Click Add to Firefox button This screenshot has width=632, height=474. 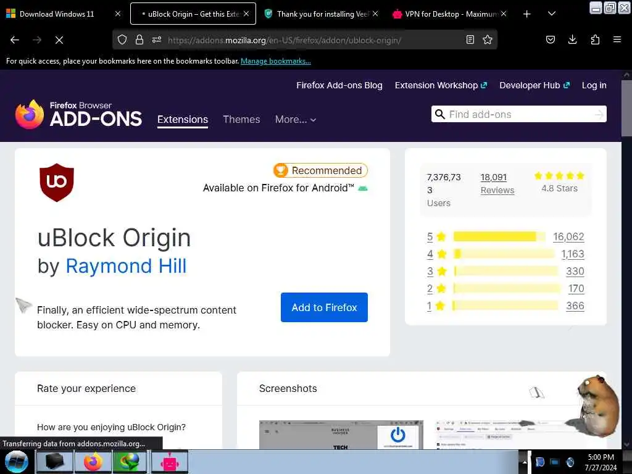324,307
